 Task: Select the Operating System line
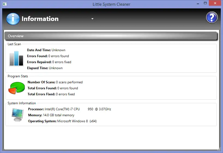(x=62, y=121)
